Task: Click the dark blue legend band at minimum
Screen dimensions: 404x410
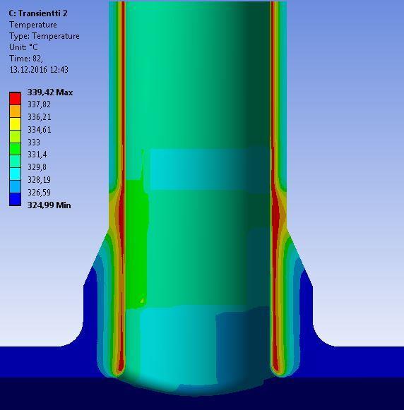Action: pos(15,199)
